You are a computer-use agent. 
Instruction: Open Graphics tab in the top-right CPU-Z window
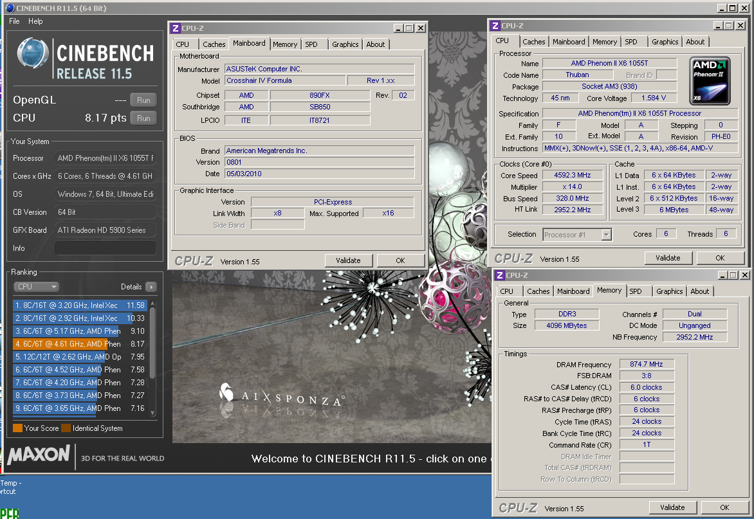(665, 42)
